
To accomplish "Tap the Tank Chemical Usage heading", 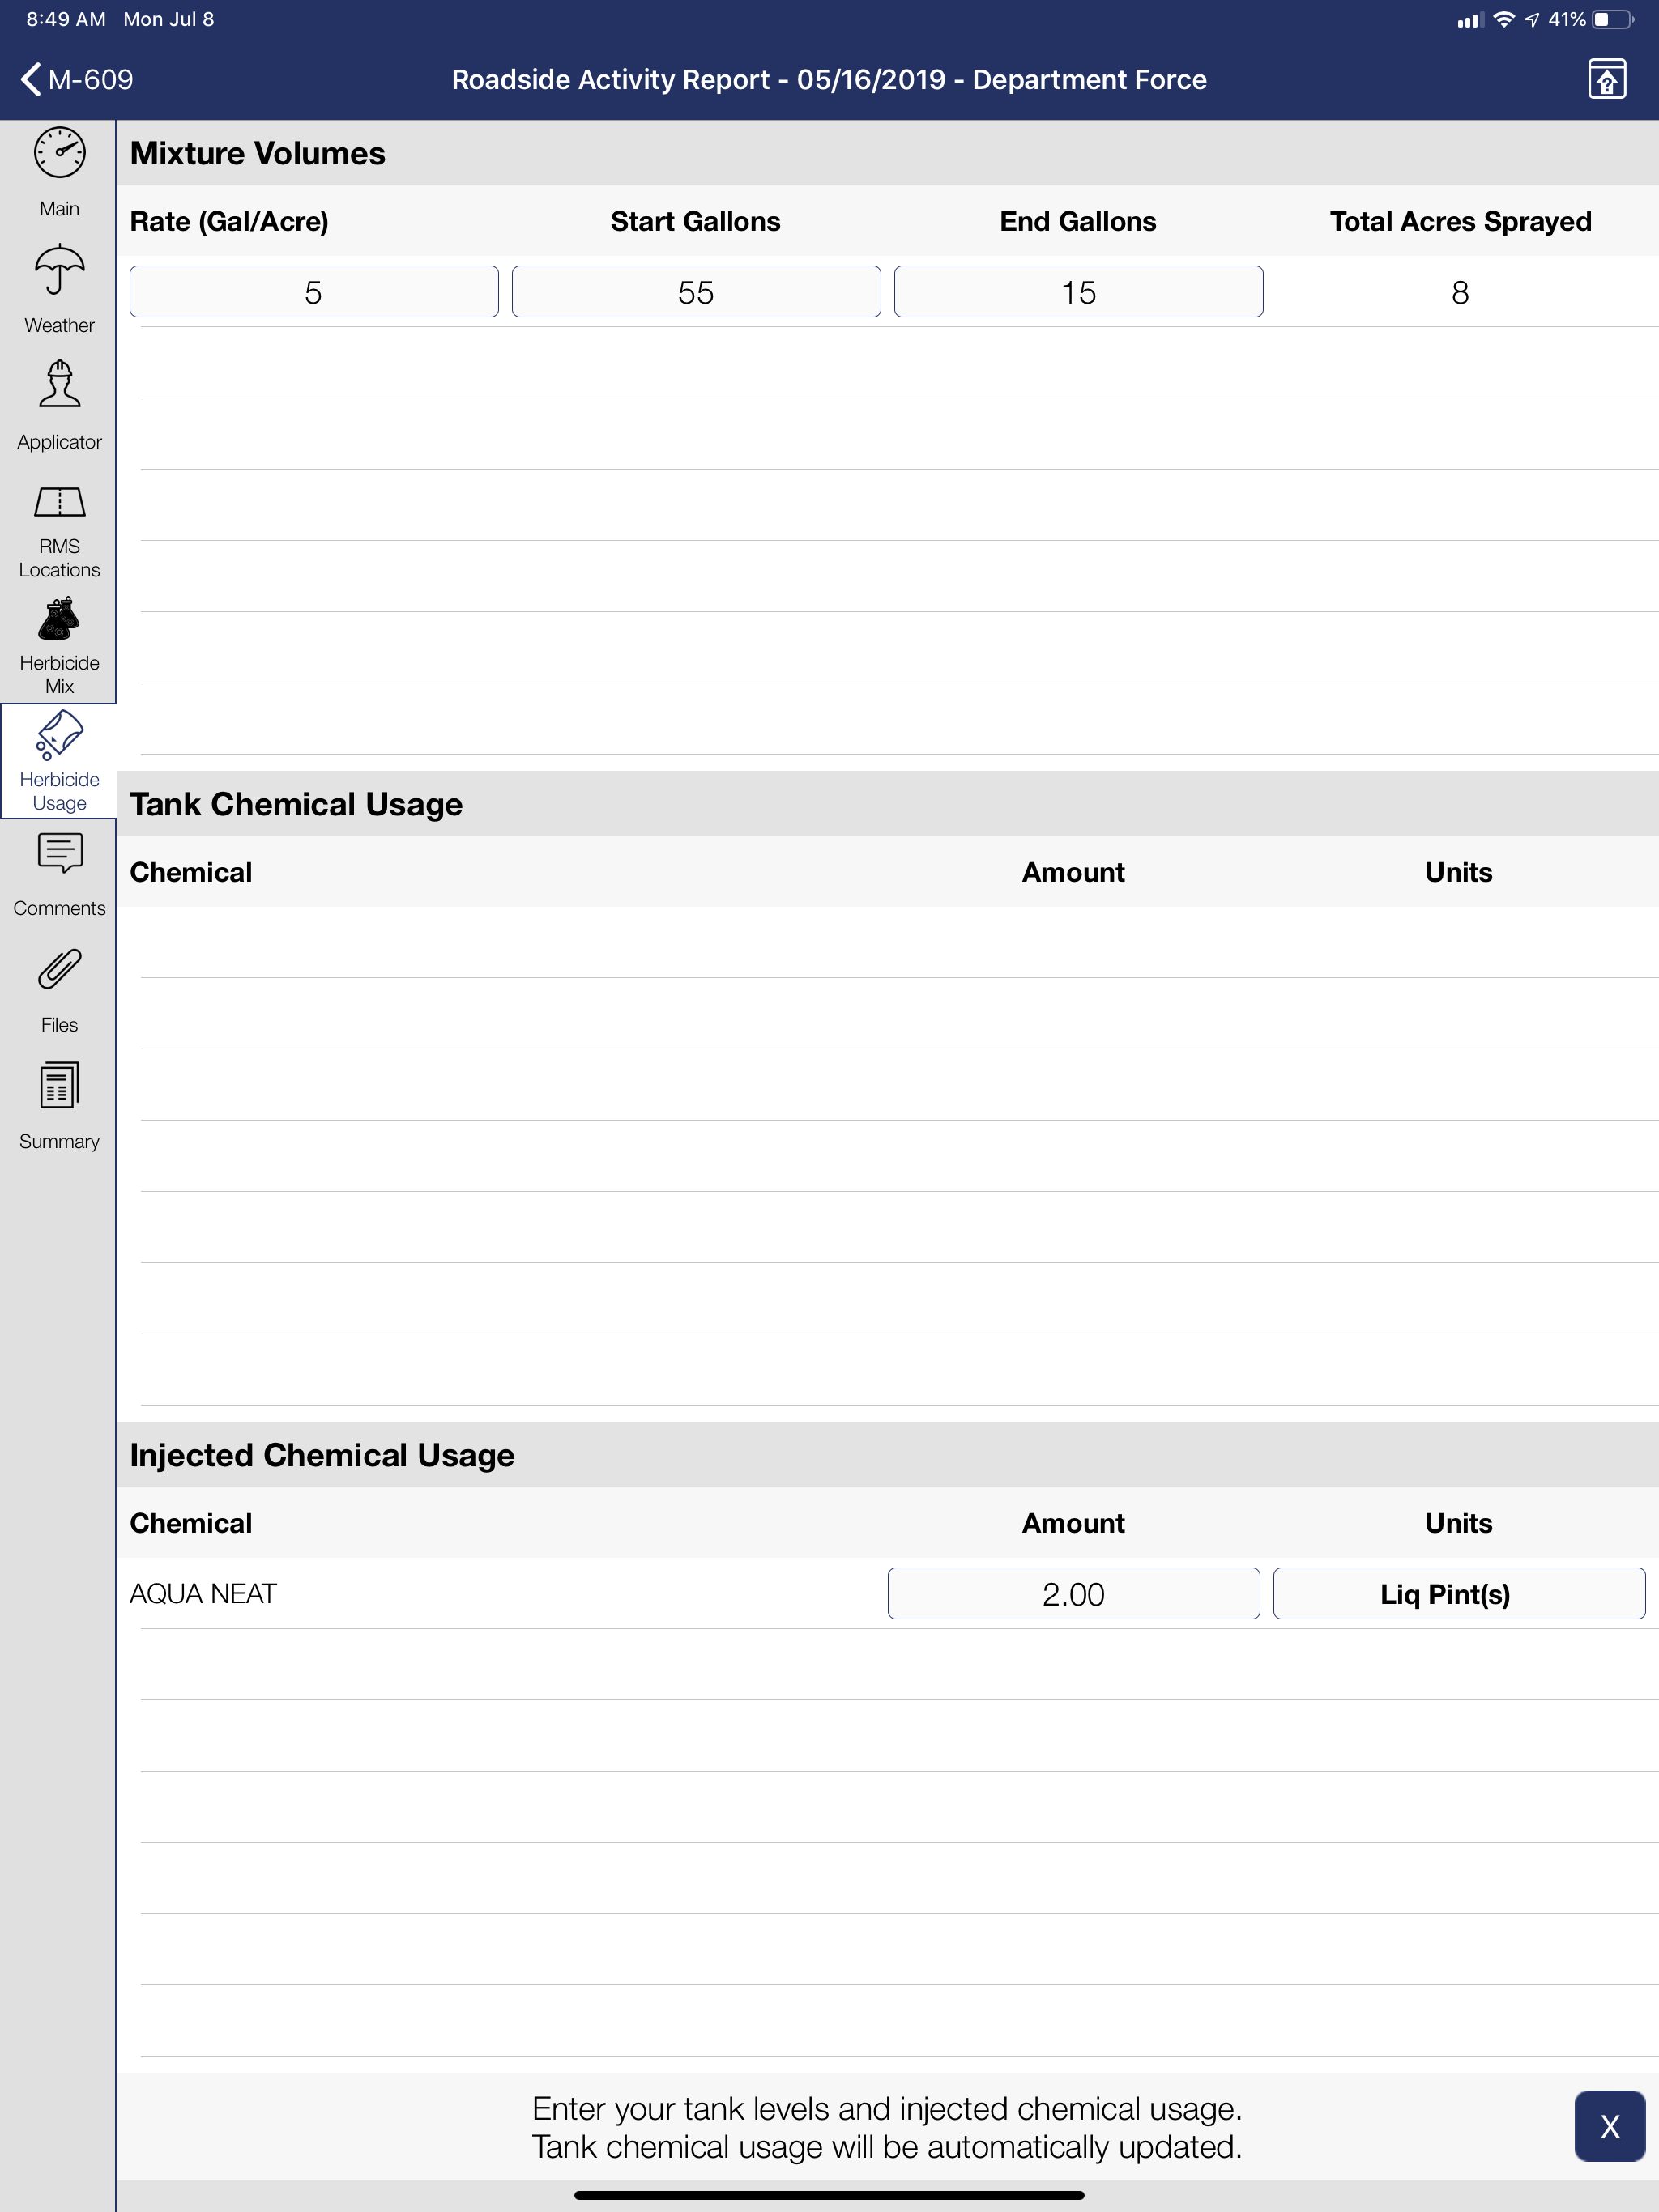I will [x=296, y=804].
